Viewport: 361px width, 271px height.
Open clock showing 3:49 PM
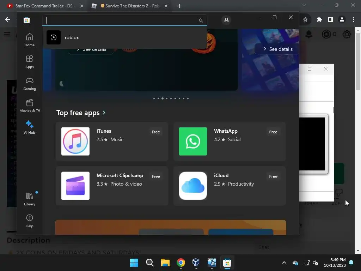335,263
